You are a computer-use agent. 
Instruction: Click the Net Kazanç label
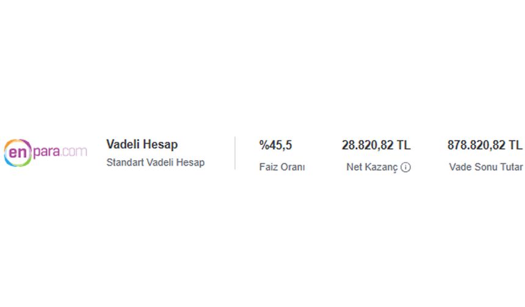pyautogui.click(x=372, y=168)
